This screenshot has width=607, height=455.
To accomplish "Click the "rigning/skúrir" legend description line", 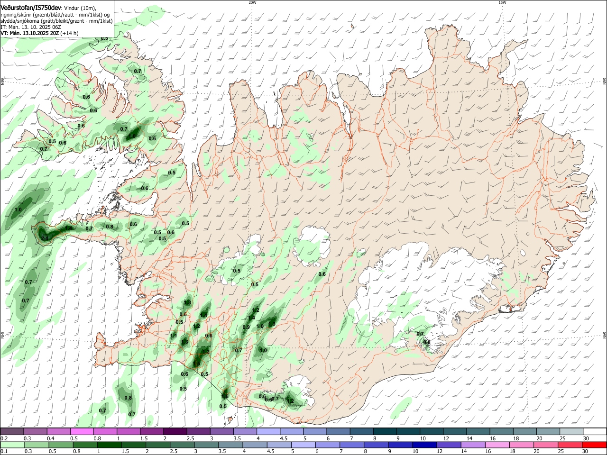I will pyautogui.click(x=55, y=15).
